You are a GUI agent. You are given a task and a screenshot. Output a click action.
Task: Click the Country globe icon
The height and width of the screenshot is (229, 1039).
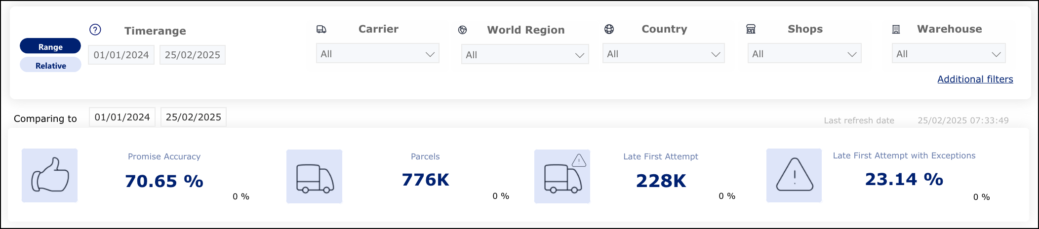click(x=609, y=29)
